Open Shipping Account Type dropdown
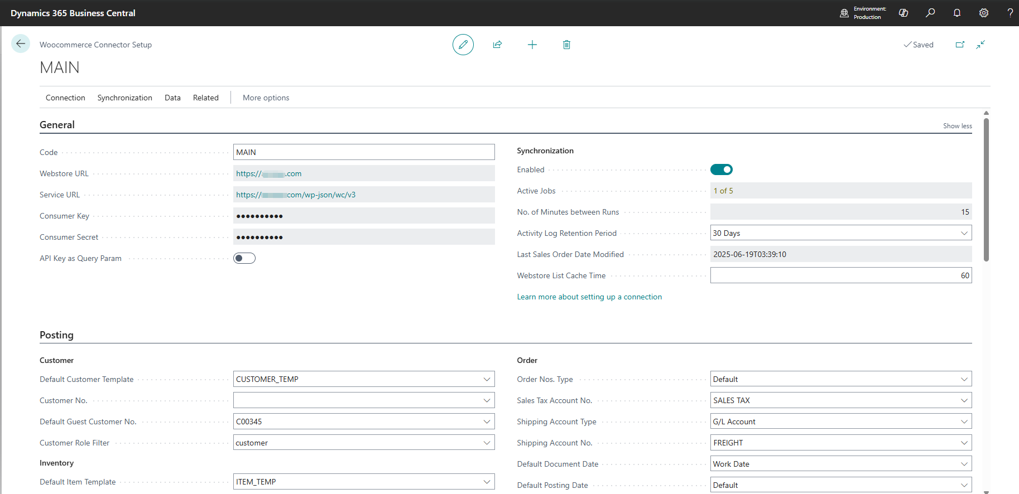This screenshot has width=1019, height=494. 964,422
